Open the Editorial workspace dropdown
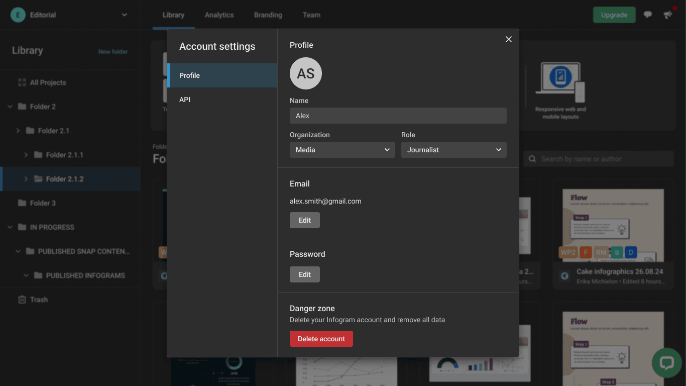This screenshot has width=686, height=386. point(125,15)
